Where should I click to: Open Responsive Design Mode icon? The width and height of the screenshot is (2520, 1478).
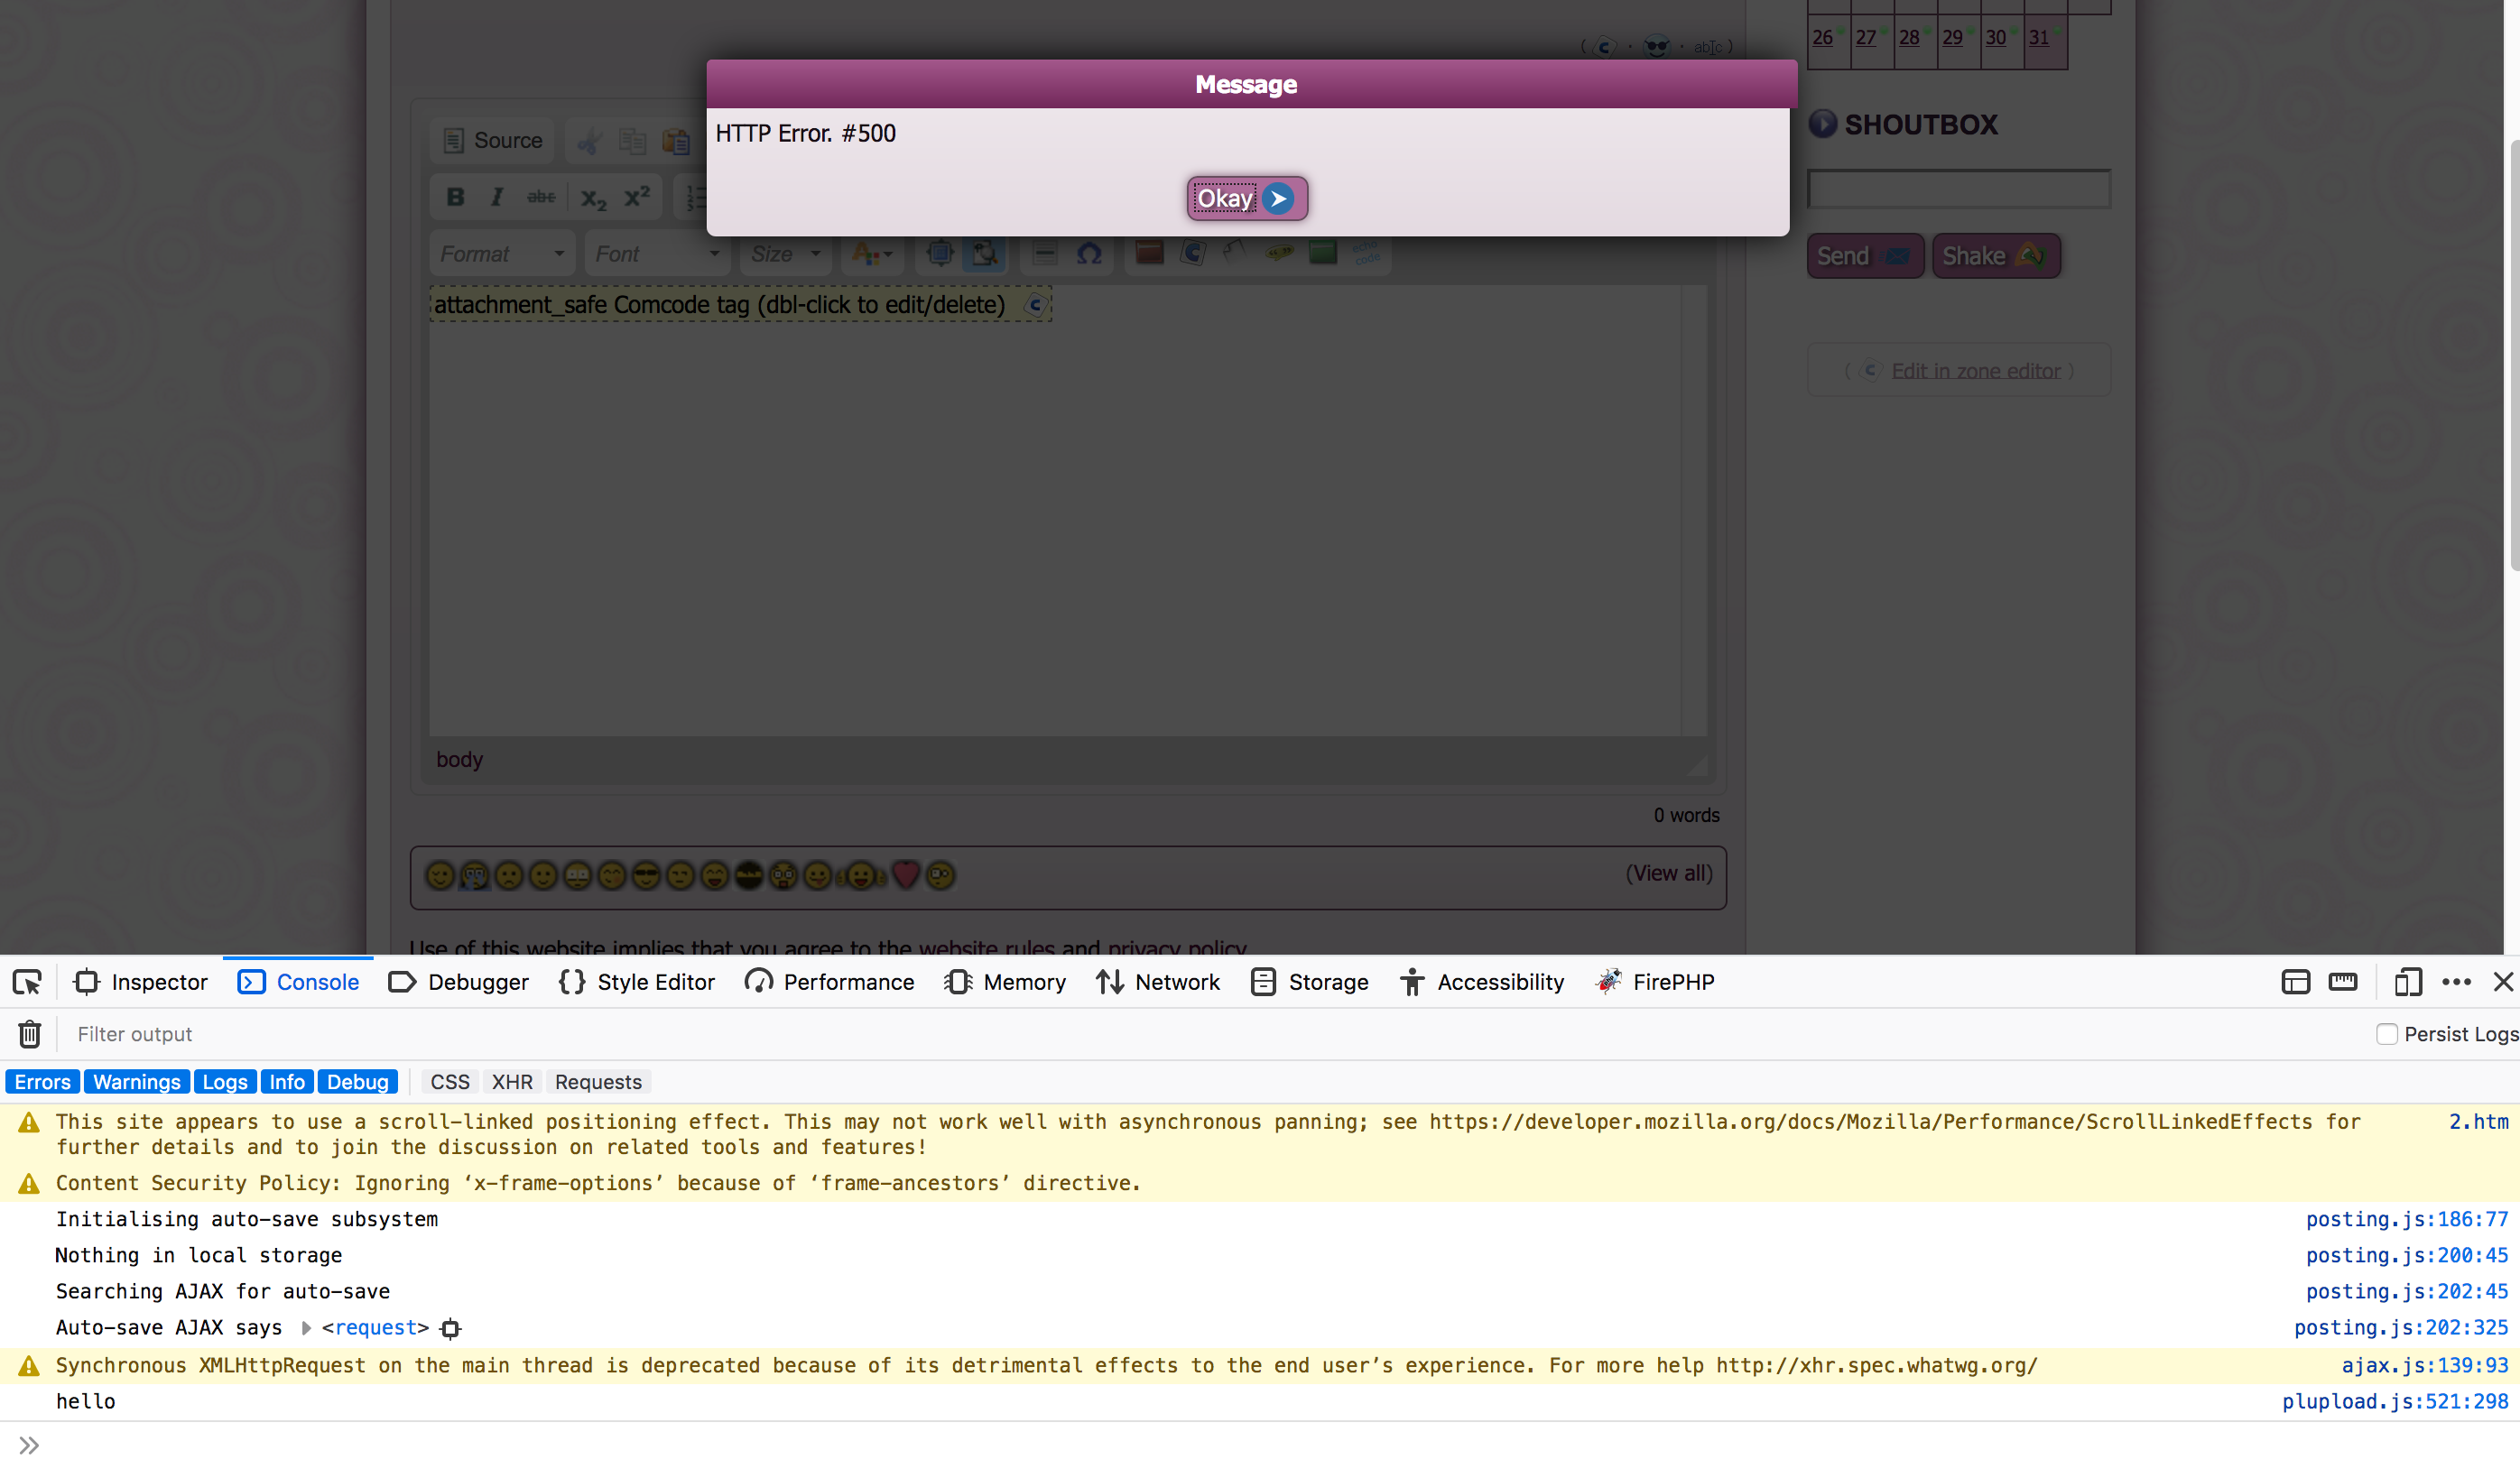[2408, 982]
